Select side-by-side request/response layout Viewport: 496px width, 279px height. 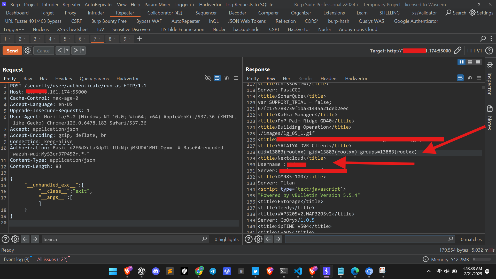click(462, 62)
